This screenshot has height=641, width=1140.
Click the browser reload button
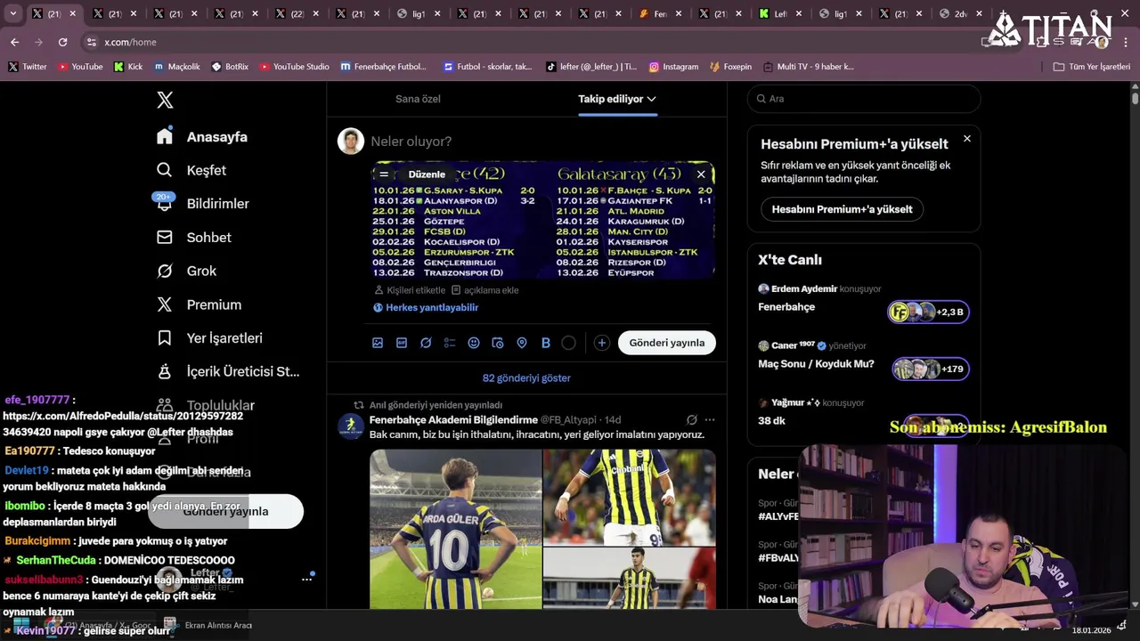coord(62,42)
